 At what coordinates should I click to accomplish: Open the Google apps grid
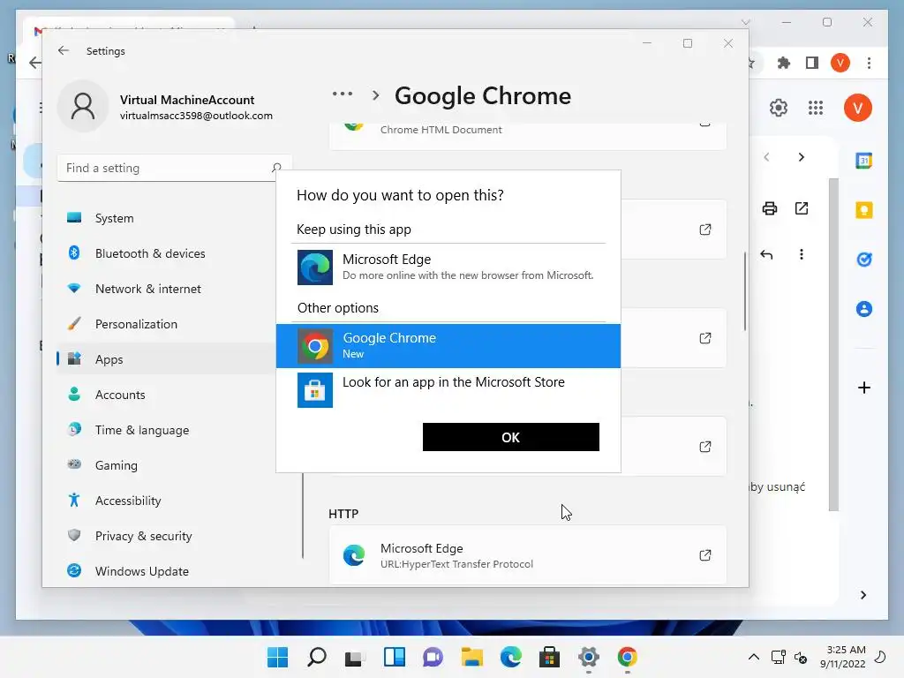pyautogui.click(x=815, y=108)
